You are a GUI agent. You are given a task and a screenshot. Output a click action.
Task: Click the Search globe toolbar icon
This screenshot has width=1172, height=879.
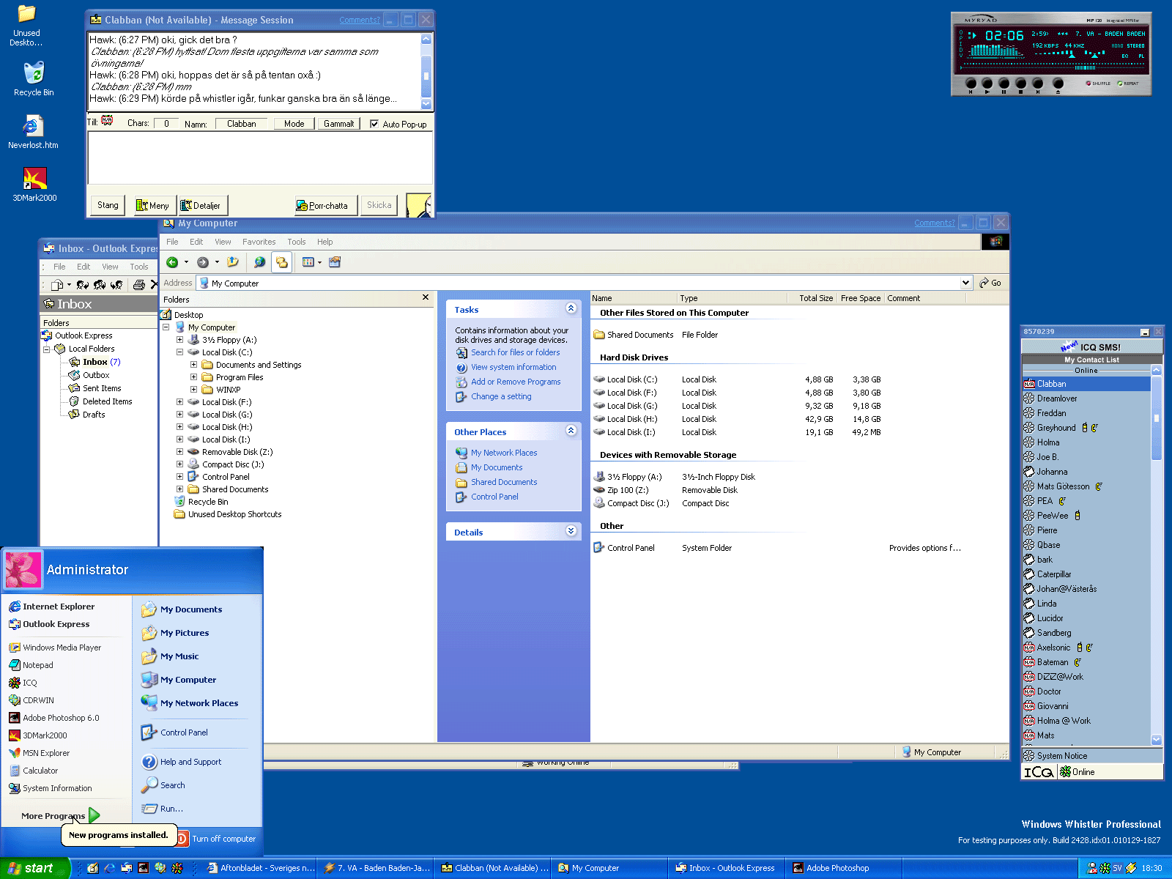point(259,262)
